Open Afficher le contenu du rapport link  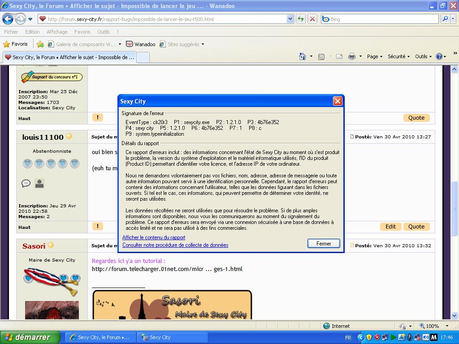click(154, 237)
